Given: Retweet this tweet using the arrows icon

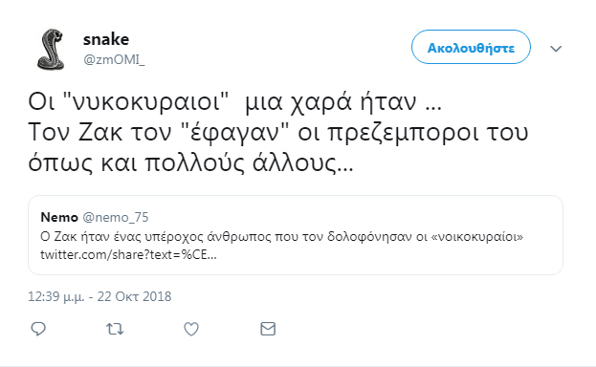Looking at the screenshot, I should (115, 329).
